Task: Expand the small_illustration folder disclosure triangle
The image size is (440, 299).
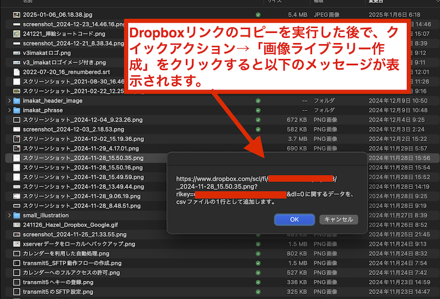Action: pyautogui.click(x=9, y=215)
